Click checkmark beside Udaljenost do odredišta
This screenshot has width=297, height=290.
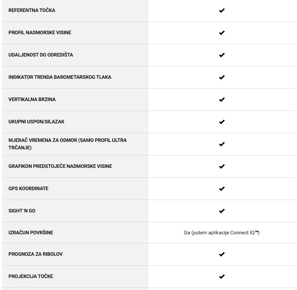coord(222,55)
